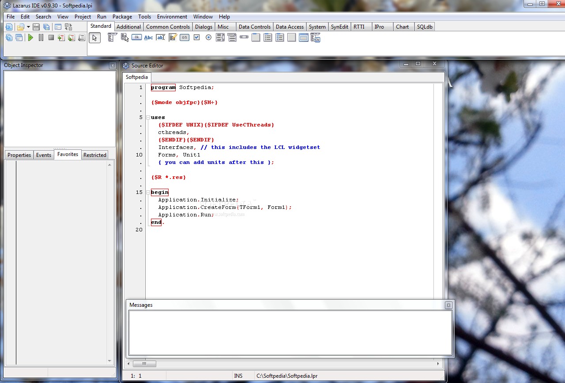Click the Source Editor scroll-right arrow
The height and width of the screenshot is (383, 565).
(438, 364)
